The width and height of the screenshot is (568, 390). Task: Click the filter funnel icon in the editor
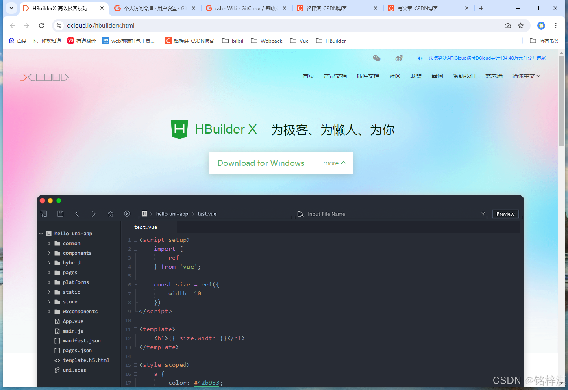(483, 214)
